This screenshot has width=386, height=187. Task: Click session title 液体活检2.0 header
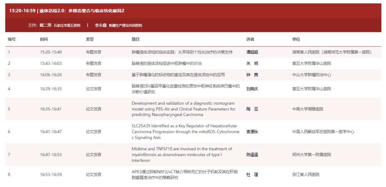[67, 11]
